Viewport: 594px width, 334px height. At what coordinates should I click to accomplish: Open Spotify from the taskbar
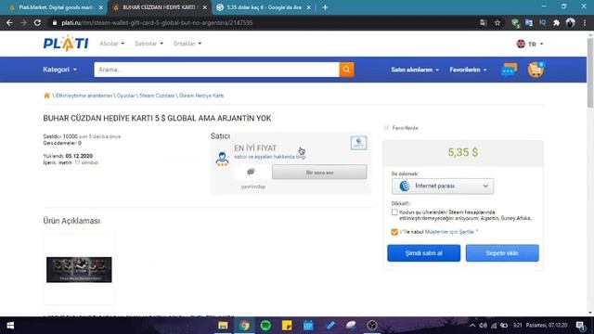click(265, 326)
